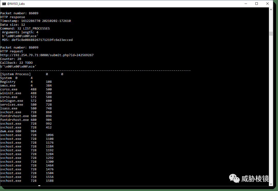
Task: Click the 'winlogon.exe' process row
Action: point(26,101)
